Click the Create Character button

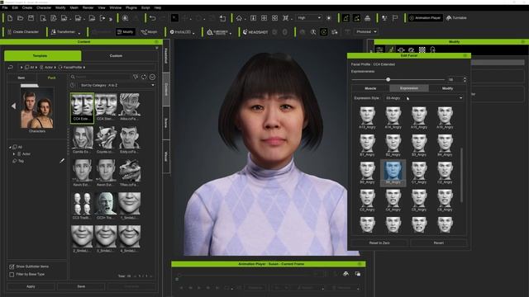pyautogui.click(x=23, y=32)
